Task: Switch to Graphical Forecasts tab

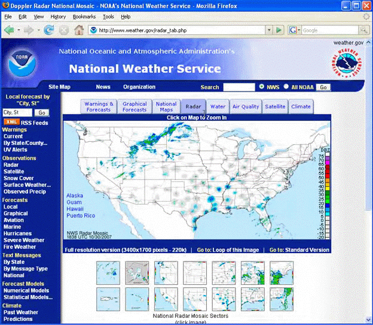Action: point(134,107)
